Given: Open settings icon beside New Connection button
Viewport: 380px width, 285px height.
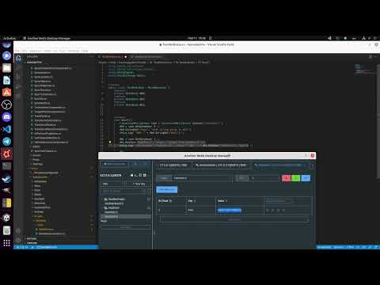Looking at the screenshot, I should (135, 164).
